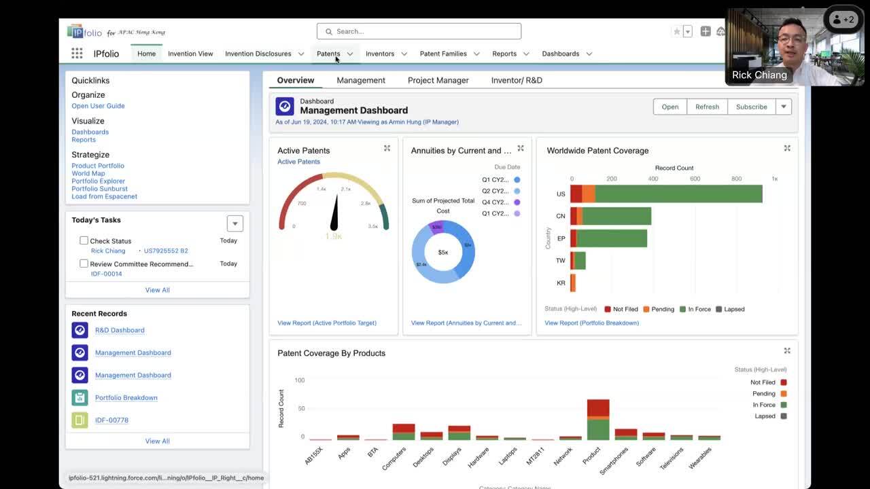Open View Report (Active Portfolio Target) link
The height and width of the screenshot is (489, 870).
pyautogui.click(x=327, y=323)
